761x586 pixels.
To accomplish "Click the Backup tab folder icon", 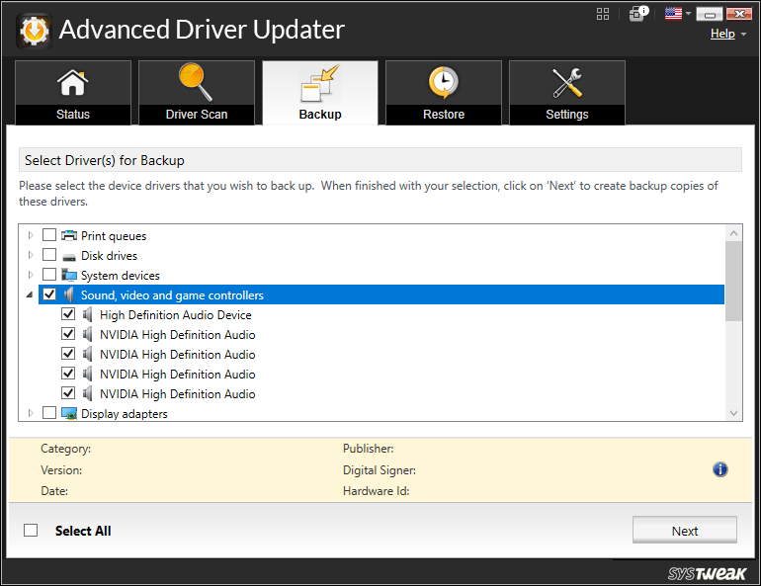I will 320,83.
